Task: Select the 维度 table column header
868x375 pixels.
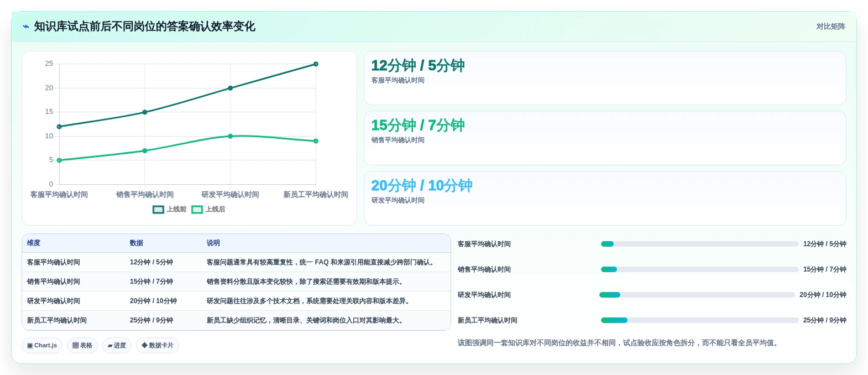Action: 34,243
